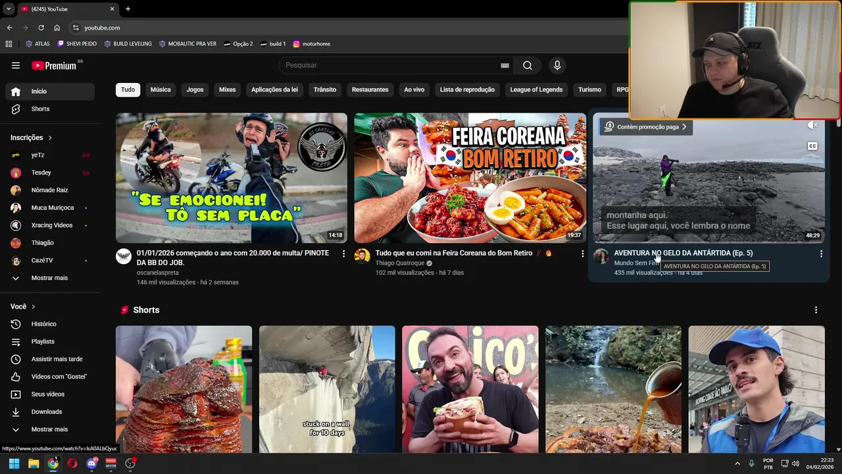Click Contém promoção paga notice
Screen dimensions: 842x474
click(645, 126)
